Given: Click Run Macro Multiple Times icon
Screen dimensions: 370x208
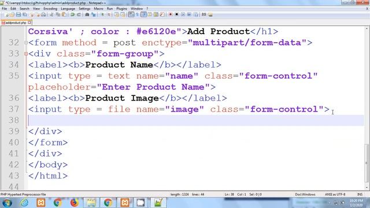Looking at the screenshot, I should click(x=189, y=14).
